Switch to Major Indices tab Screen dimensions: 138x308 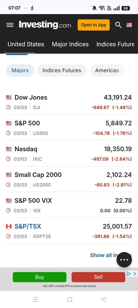70,44
